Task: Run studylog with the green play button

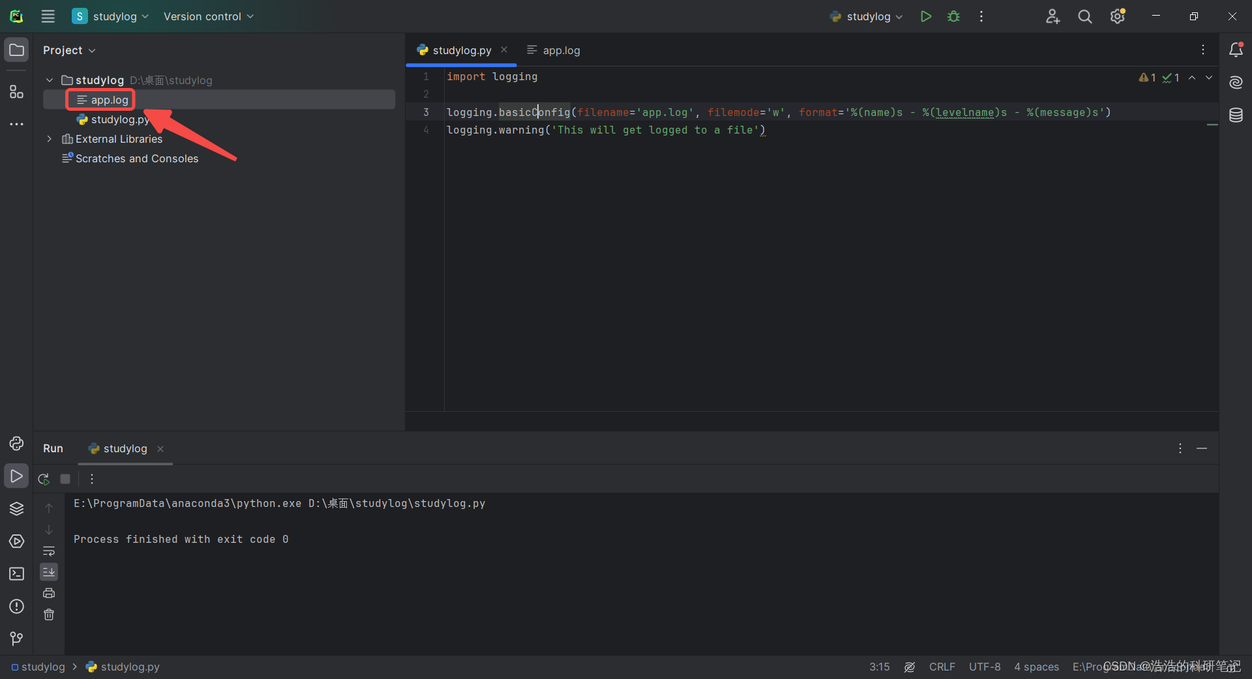Action: [925, 16]
